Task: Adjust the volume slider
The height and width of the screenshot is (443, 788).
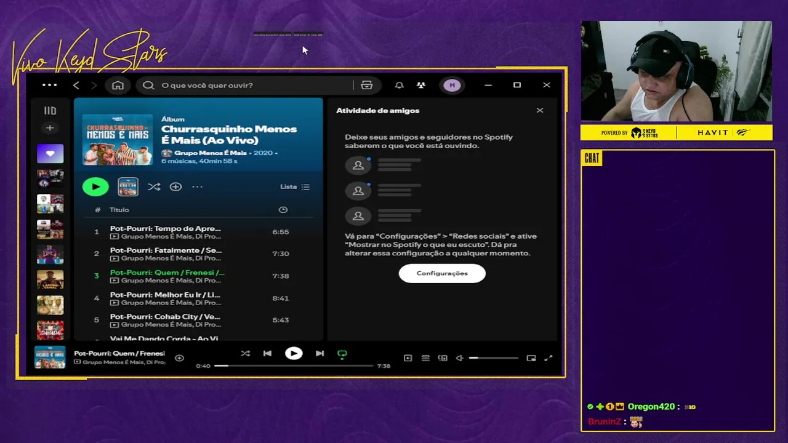Action: point(493,357)
